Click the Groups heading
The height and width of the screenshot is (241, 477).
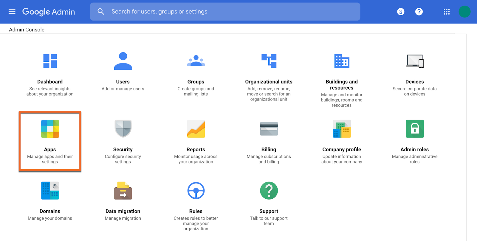[x=196, y=82]
